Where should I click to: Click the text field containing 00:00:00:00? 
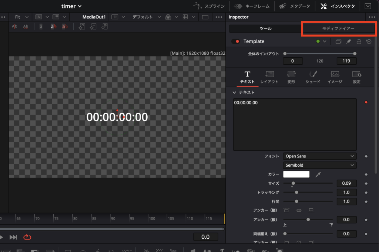point(295,124)
